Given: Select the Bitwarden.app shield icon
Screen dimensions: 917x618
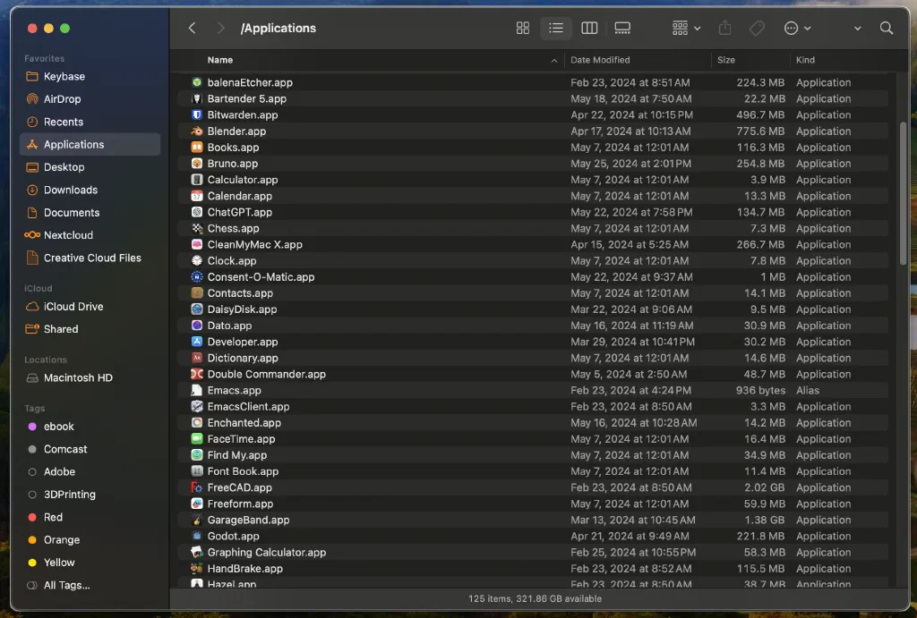Looking at the screenshot, I should (x=197, y=115).
